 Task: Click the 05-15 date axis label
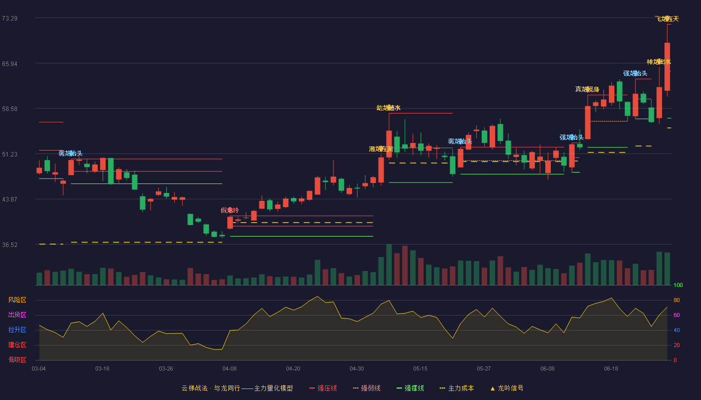click(420, 368)
